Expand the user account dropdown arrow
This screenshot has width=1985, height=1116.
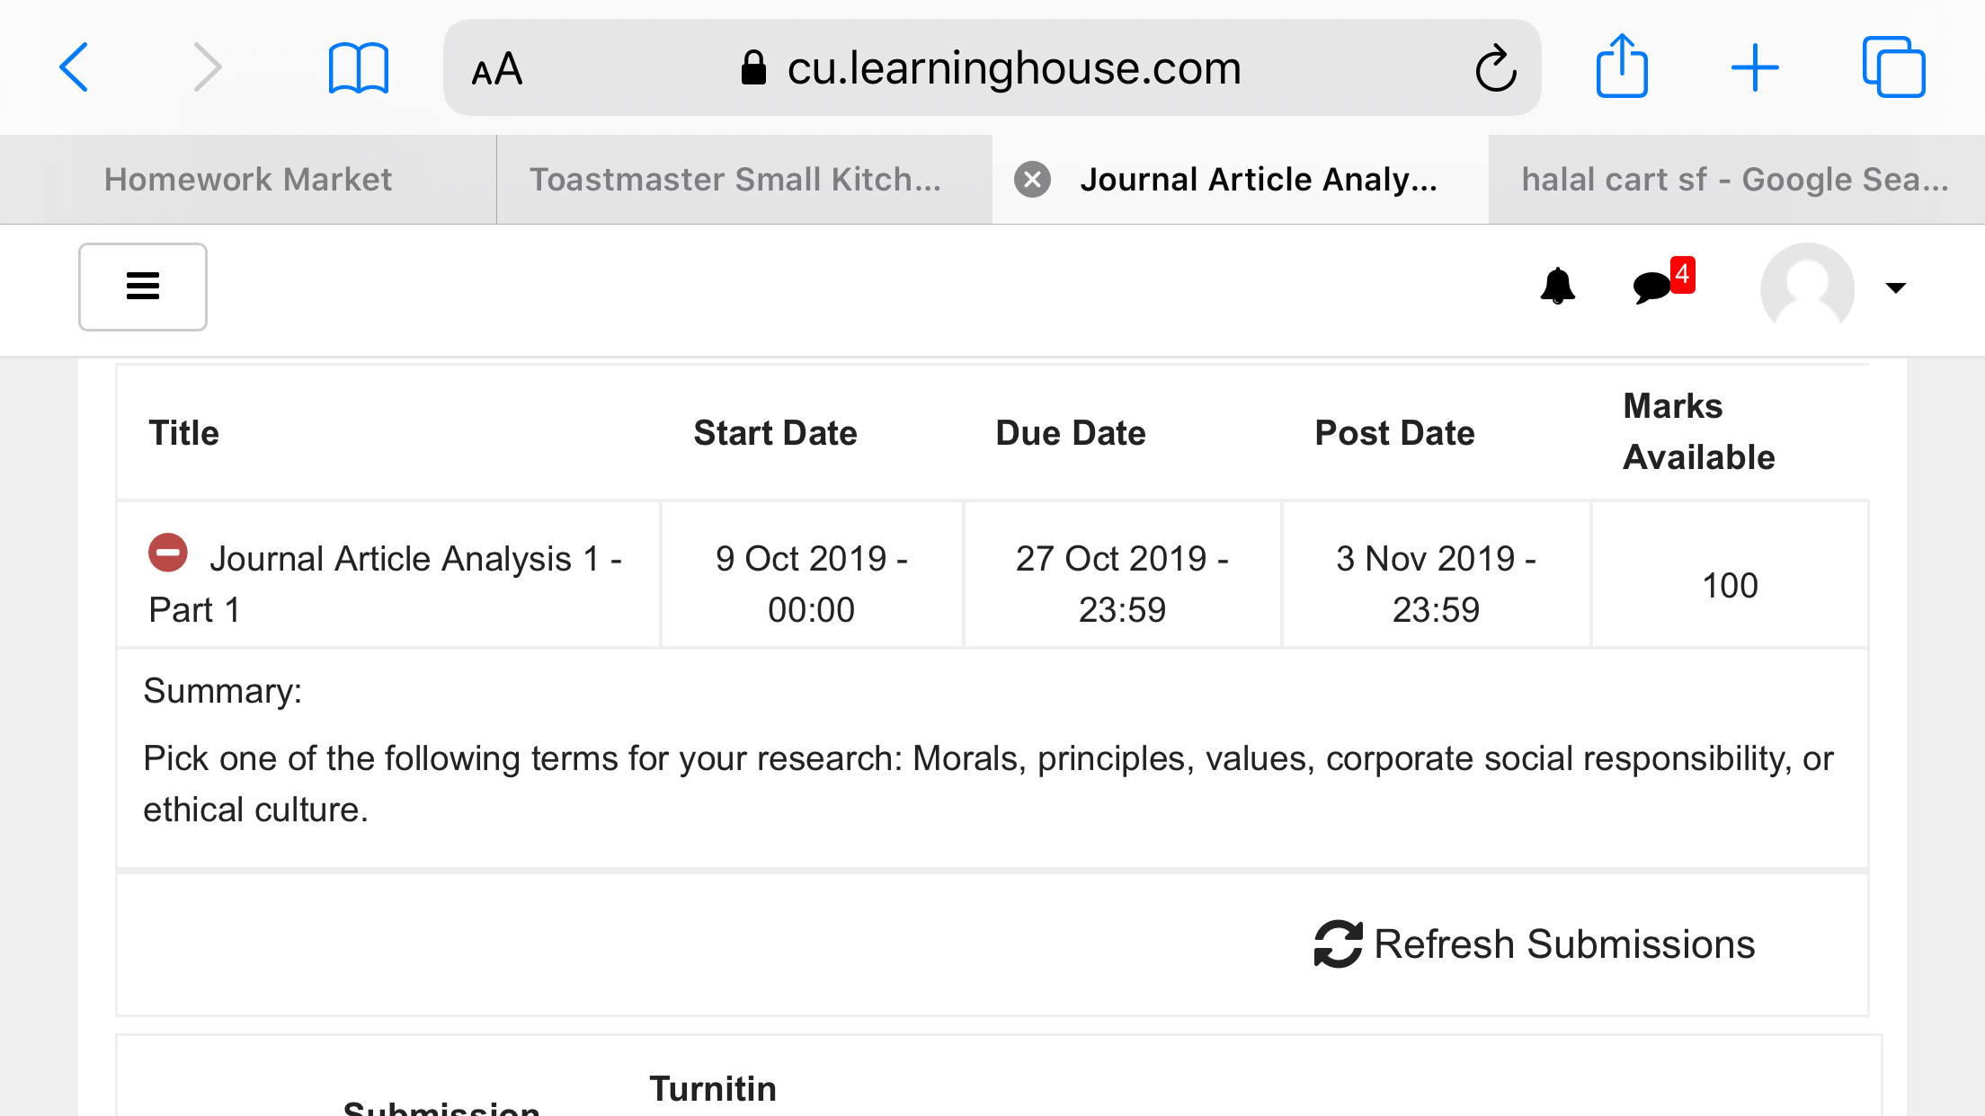pyautogui.click(x=1895, y=288)
